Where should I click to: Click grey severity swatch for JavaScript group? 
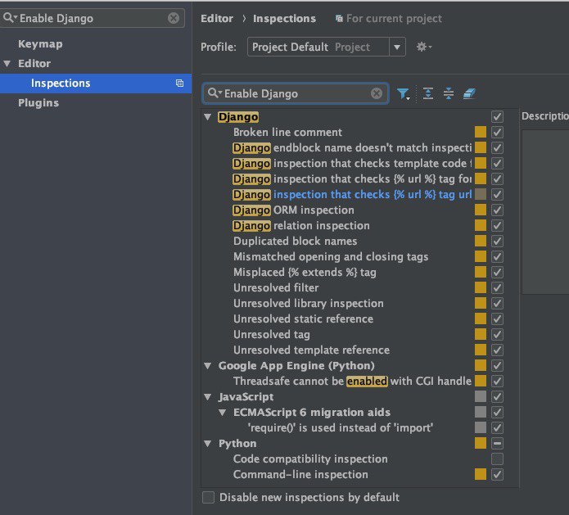481,396
